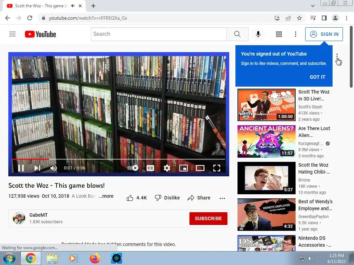
Task: Pause the video playback
Action: [x=21, y=168]
